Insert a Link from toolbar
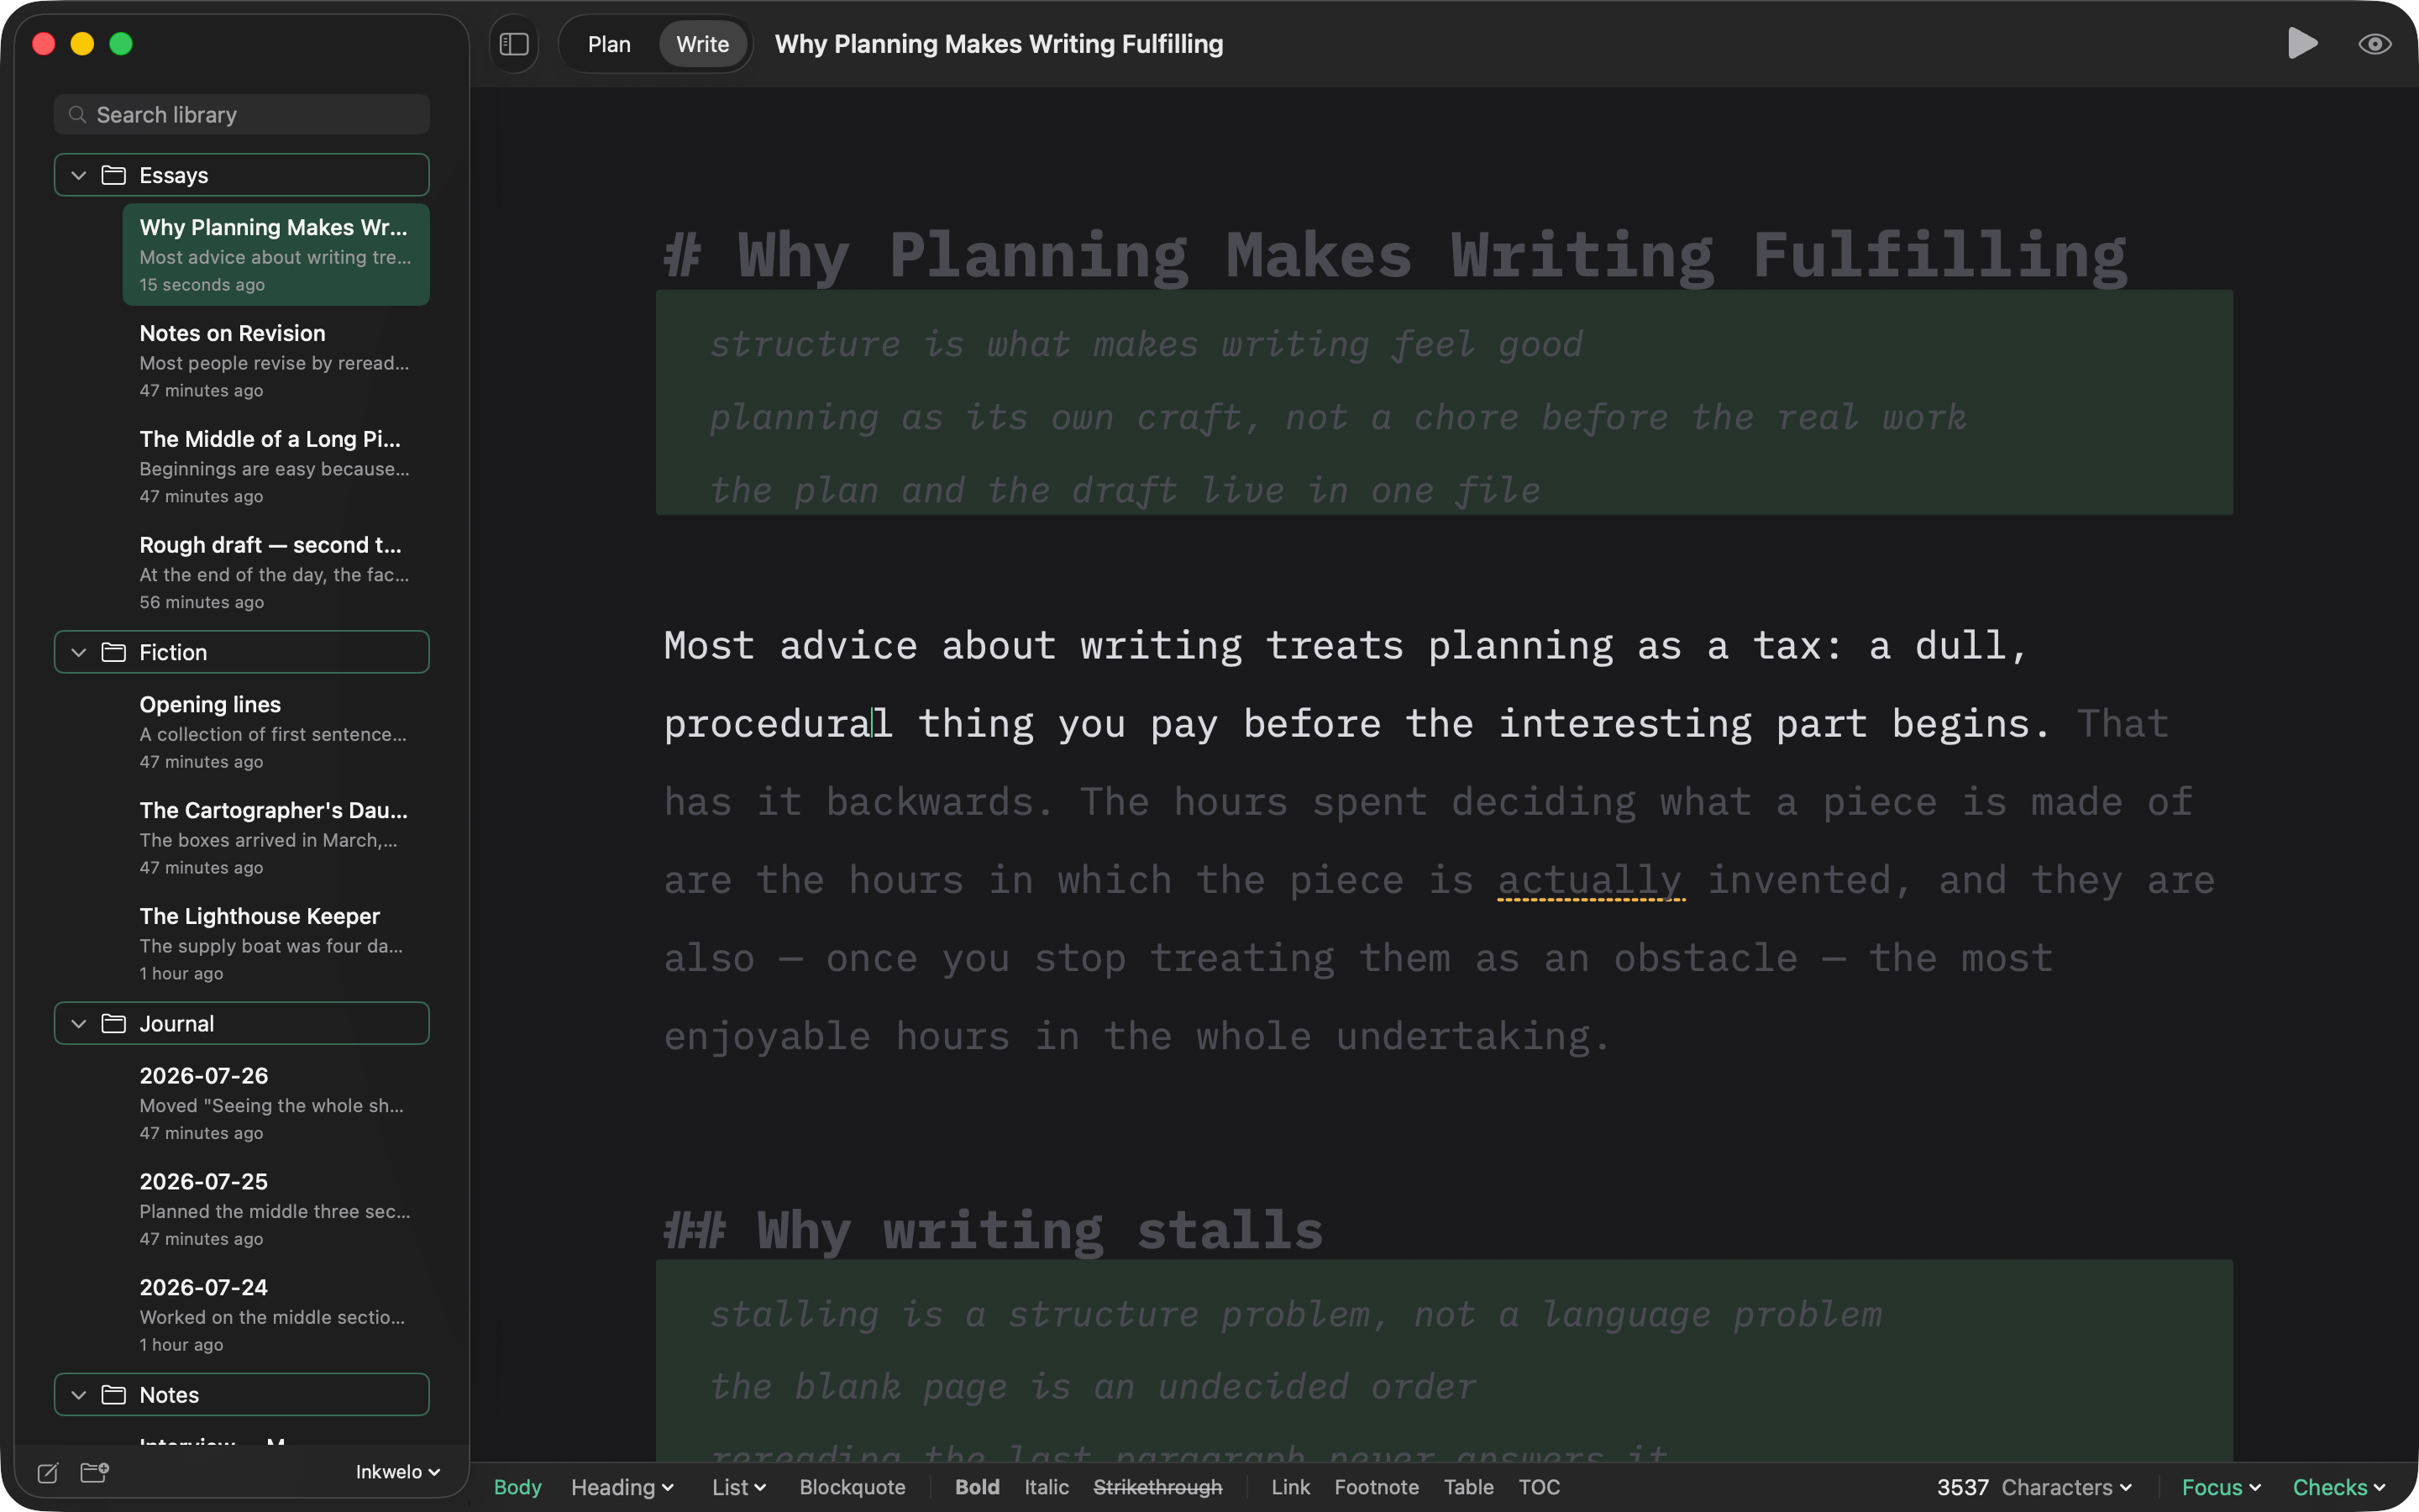2419x1512 pixels. 1290,1487
